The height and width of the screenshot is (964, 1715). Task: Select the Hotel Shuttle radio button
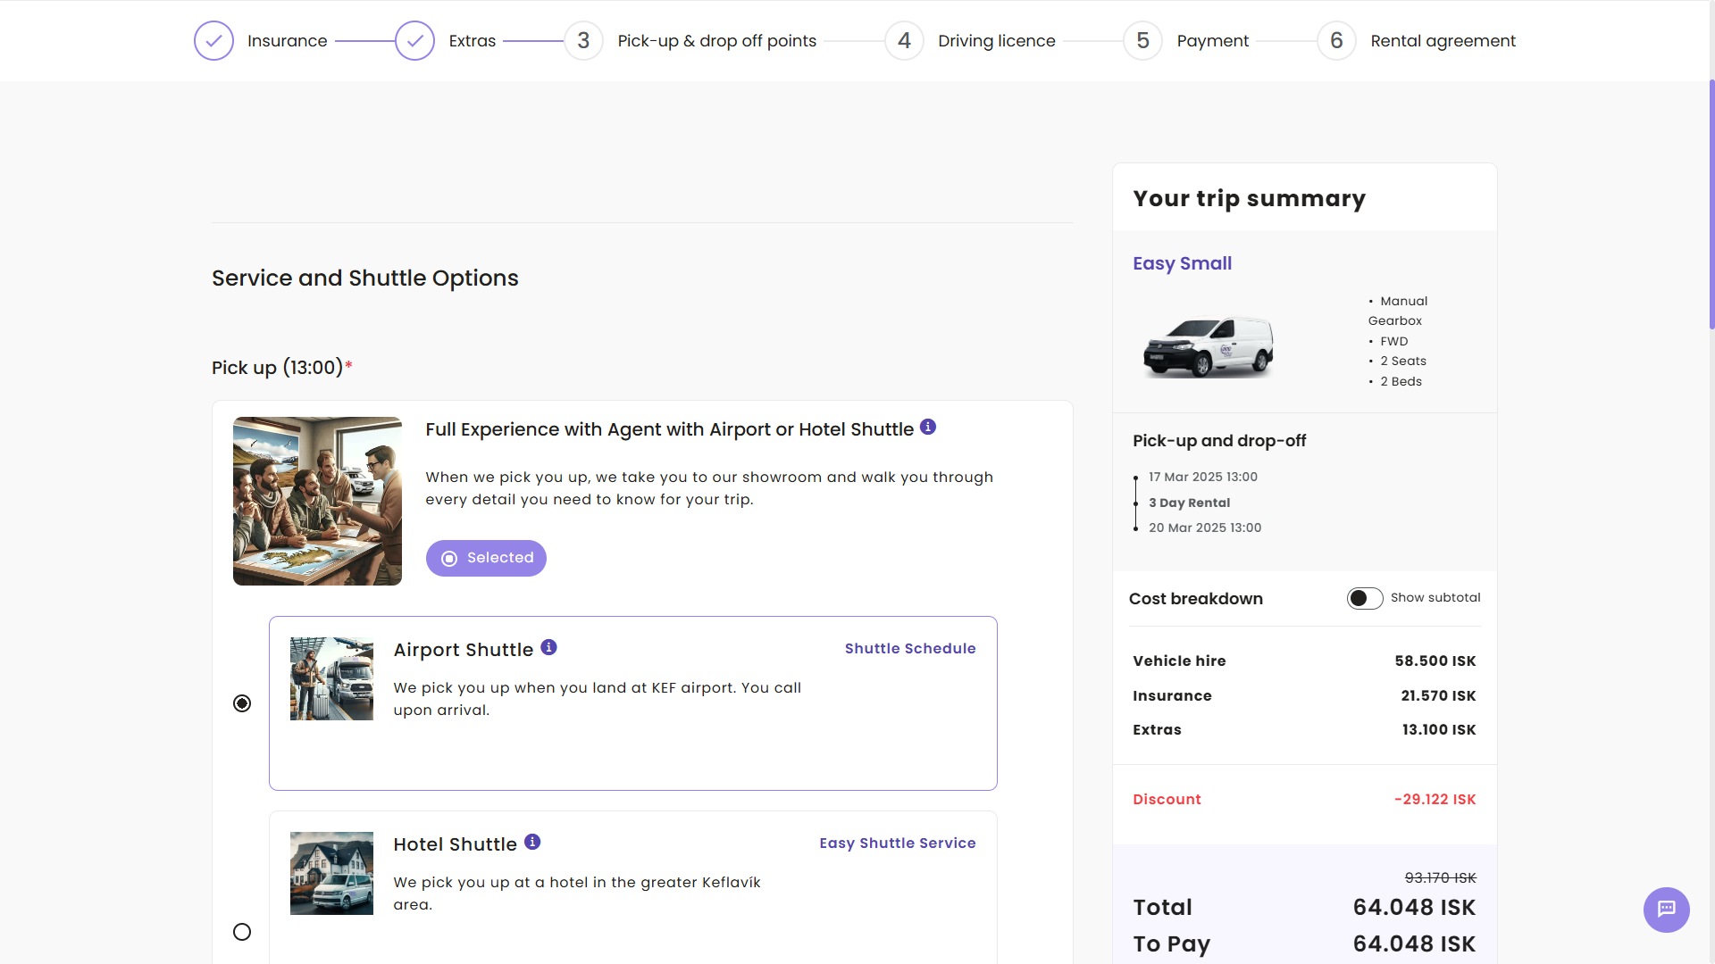coord(242,932)
